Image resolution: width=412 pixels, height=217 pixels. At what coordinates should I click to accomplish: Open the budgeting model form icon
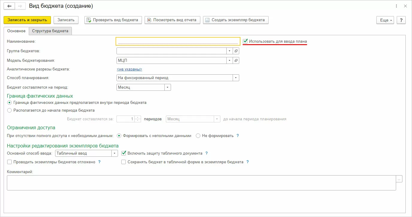pyautogui.click(x=236, y=61)
